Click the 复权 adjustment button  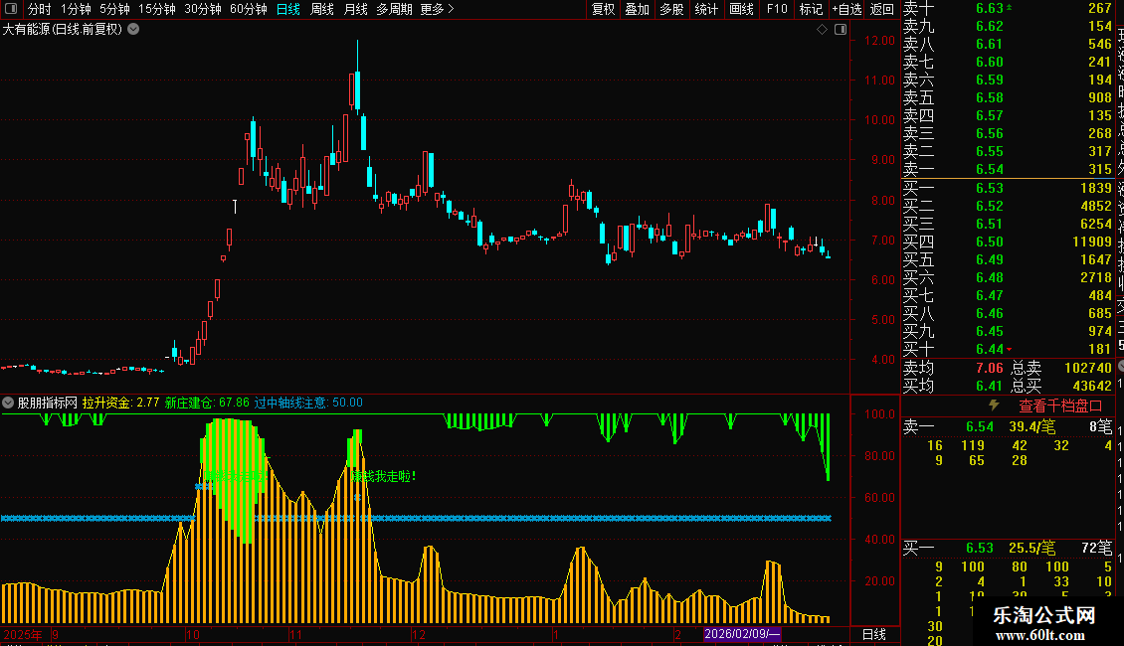(603, 9)
